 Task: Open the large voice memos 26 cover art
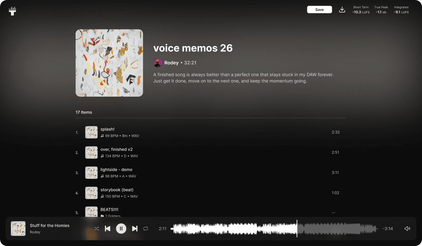point(109,63)
